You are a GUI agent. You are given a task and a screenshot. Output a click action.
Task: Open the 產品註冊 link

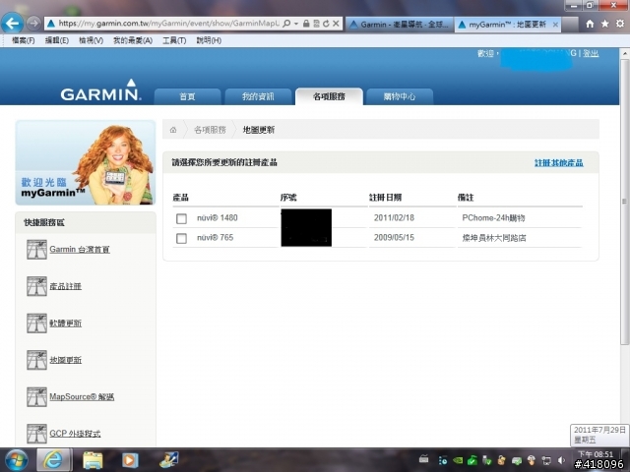66,286
